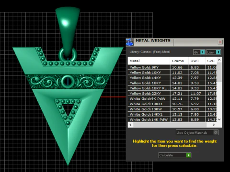Click the scroll right arrow under the table
Image resolution: width=230 pixels, height=172 pixels.
coord(214,125)
